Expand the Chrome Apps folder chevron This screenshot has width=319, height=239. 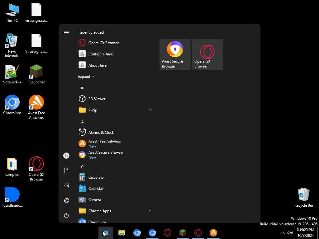tap(150, 211)
